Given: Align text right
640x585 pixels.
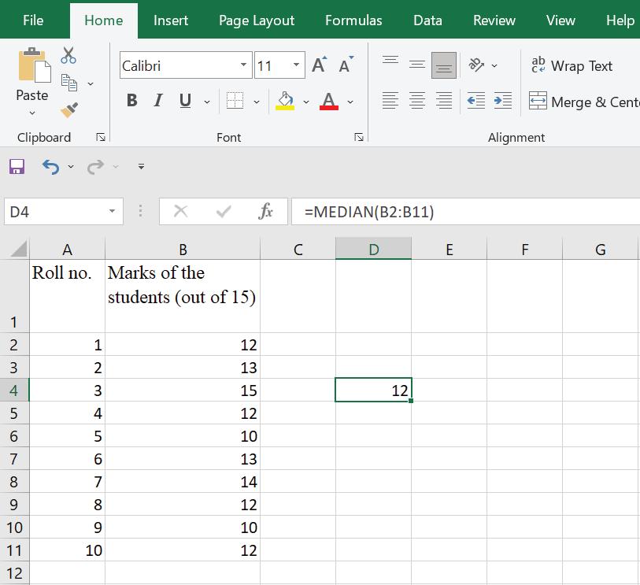Looking at the screenshot, I should coord(444,101).
